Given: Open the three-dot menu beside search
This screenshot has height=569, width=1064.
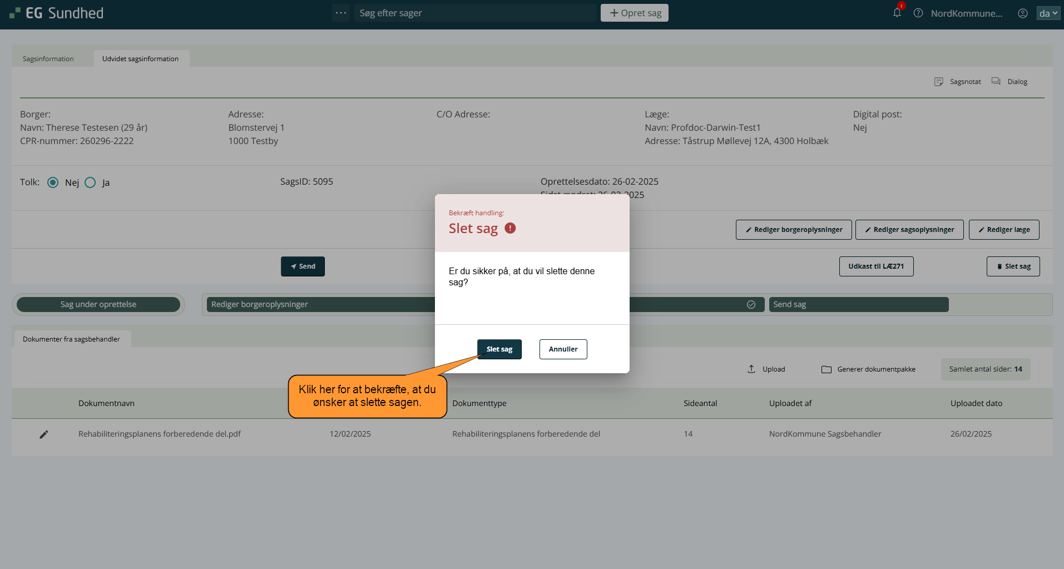Looking at the screenshot, I should [x=341, y=13].
